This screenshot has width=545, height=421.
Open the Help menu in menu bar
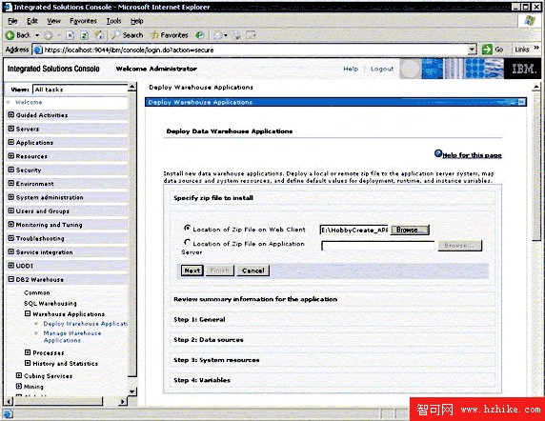click(137, 21)
